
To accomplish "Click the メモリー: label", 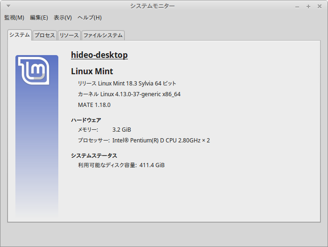I will pyautogui.click(x=88, y=130).
